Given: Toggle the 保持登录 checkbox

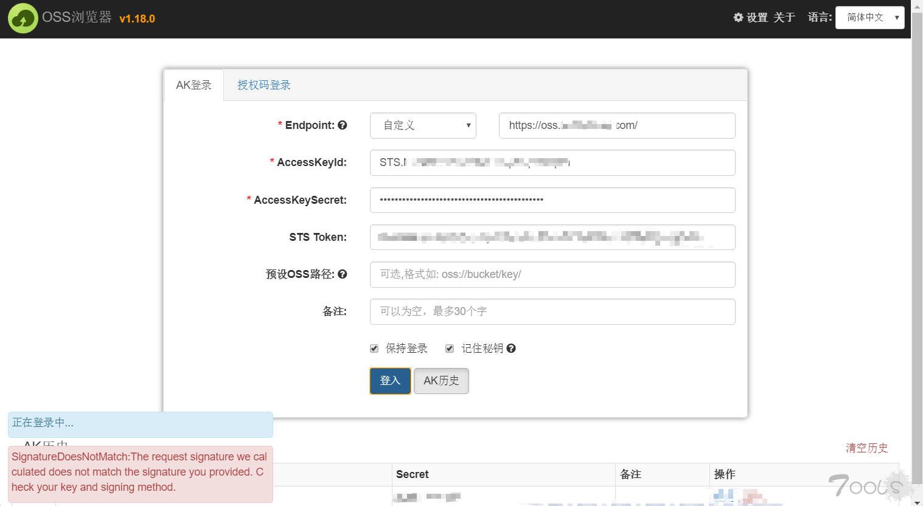Looking at the screenshot, I should [x=374, y=348].
